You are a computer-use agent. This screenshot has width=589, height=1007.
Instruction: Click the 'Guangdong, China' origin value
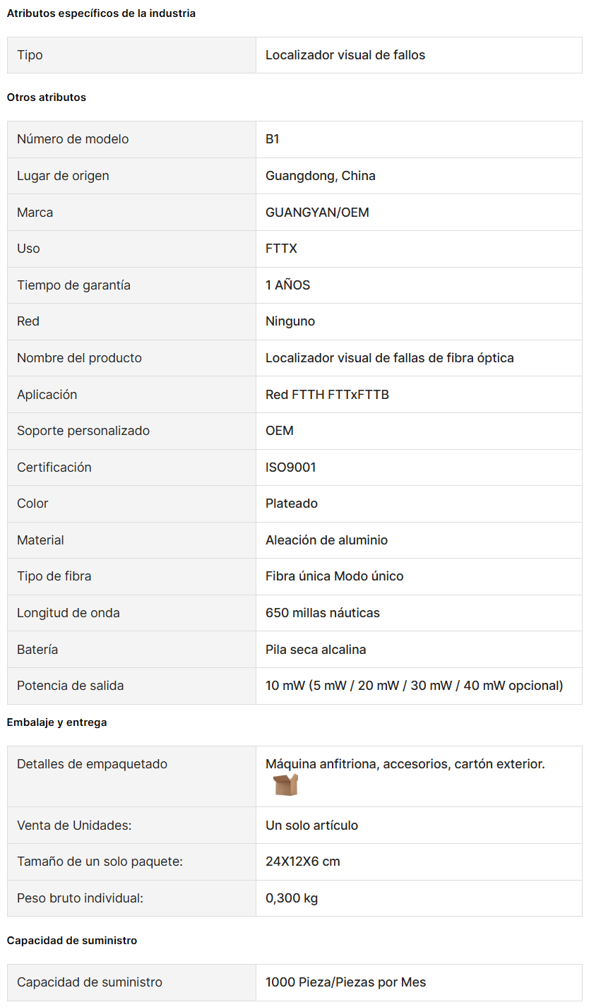point(321,176)
